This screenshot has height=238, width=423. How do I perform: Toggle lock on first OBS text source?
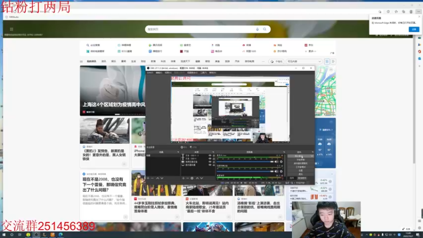[214, 155]
